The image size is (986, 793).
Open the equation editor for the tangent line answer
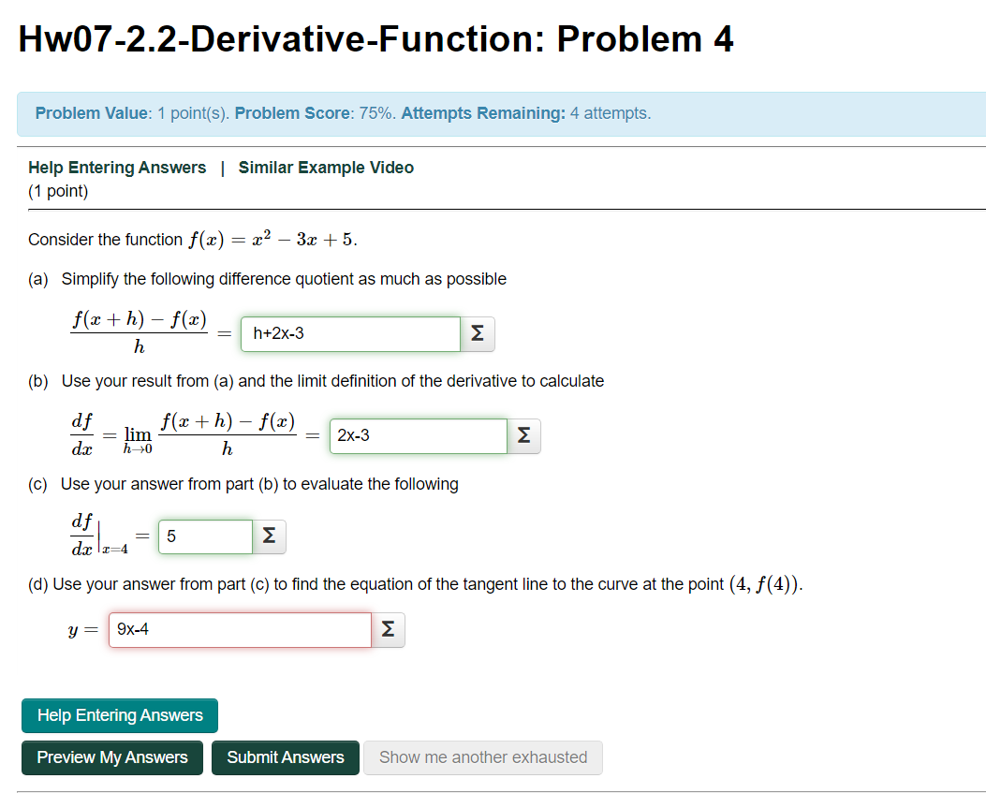[389, 630]
